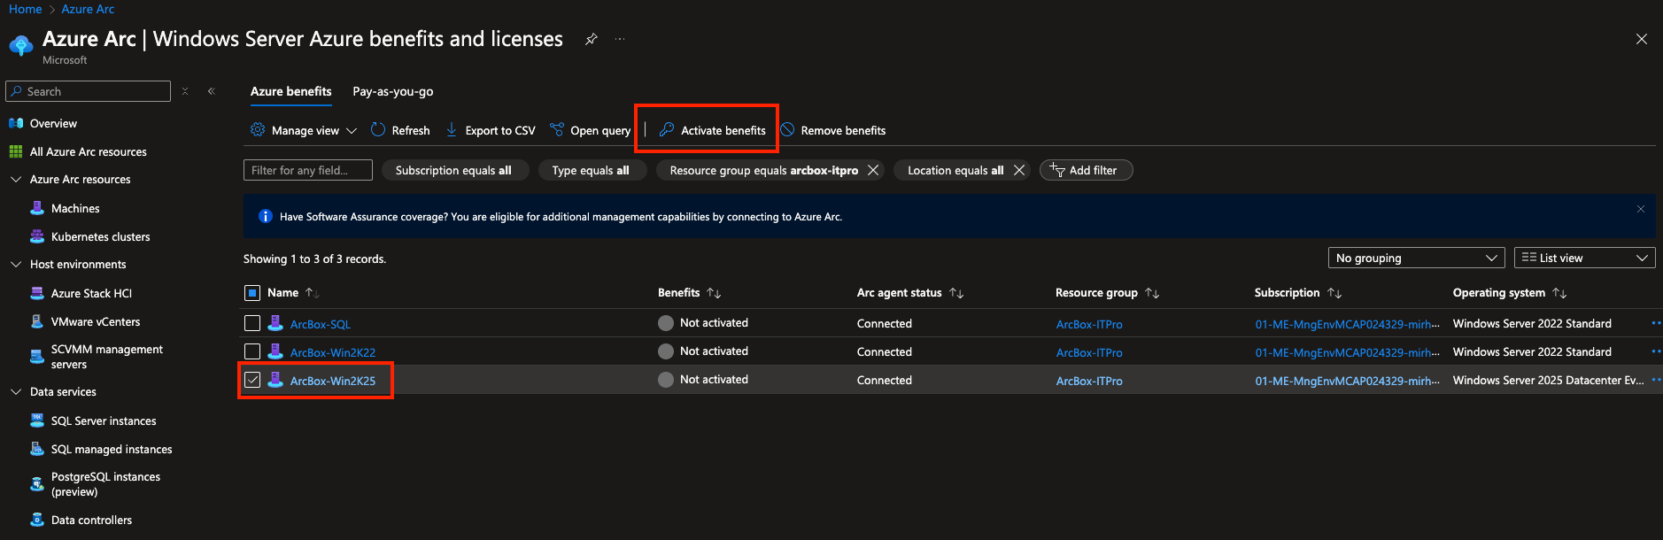The height and width of the screenshot is (540, 1663).
Task: Click Remove benefits button
Action: click(833, 130)
